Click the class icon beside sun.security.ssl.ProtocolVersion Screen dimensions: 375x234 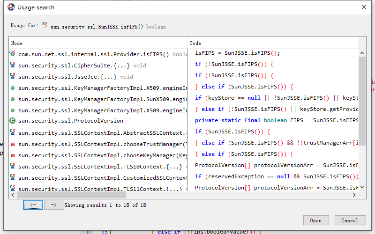(x=13, y=121)
